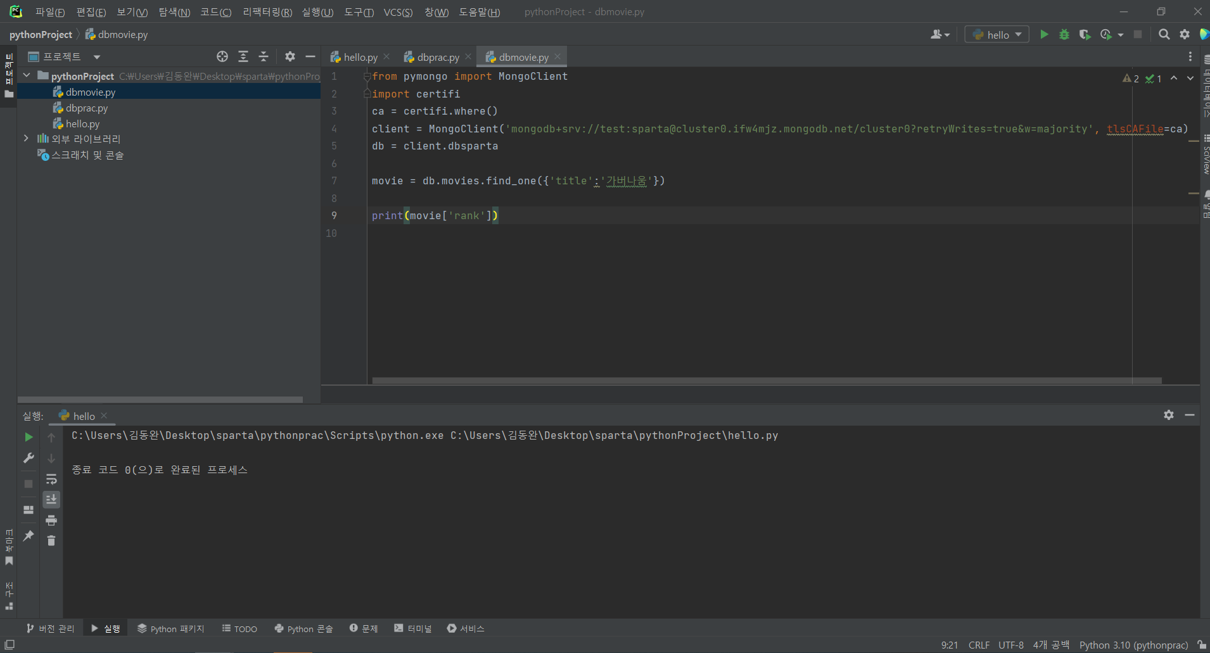Screen dimensions: 1210x653
Task: Open Help menu
Action: click(480, 12)
